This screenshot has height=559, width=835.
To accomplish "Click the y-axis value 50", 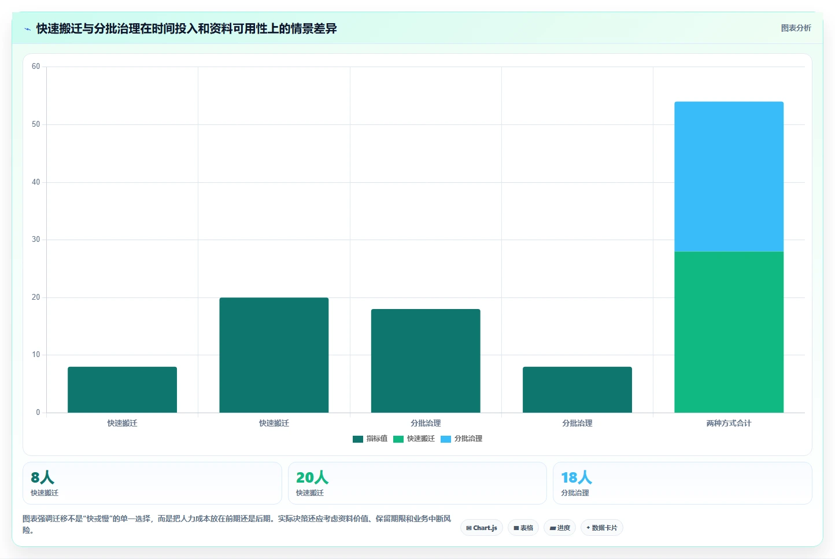I will click(36, 124).
